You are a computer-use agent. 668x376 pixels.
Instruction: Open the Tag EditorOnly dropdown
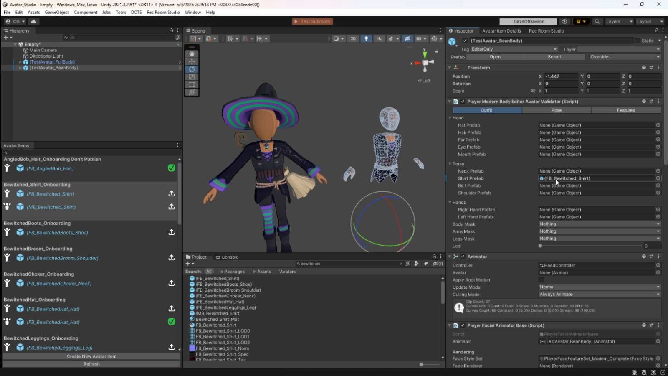(514, 49)
